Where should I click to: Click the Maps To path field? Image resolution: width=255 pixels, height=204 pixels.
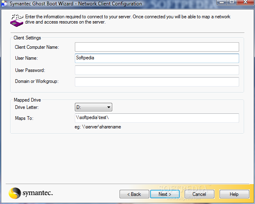(x=157, y=118)
